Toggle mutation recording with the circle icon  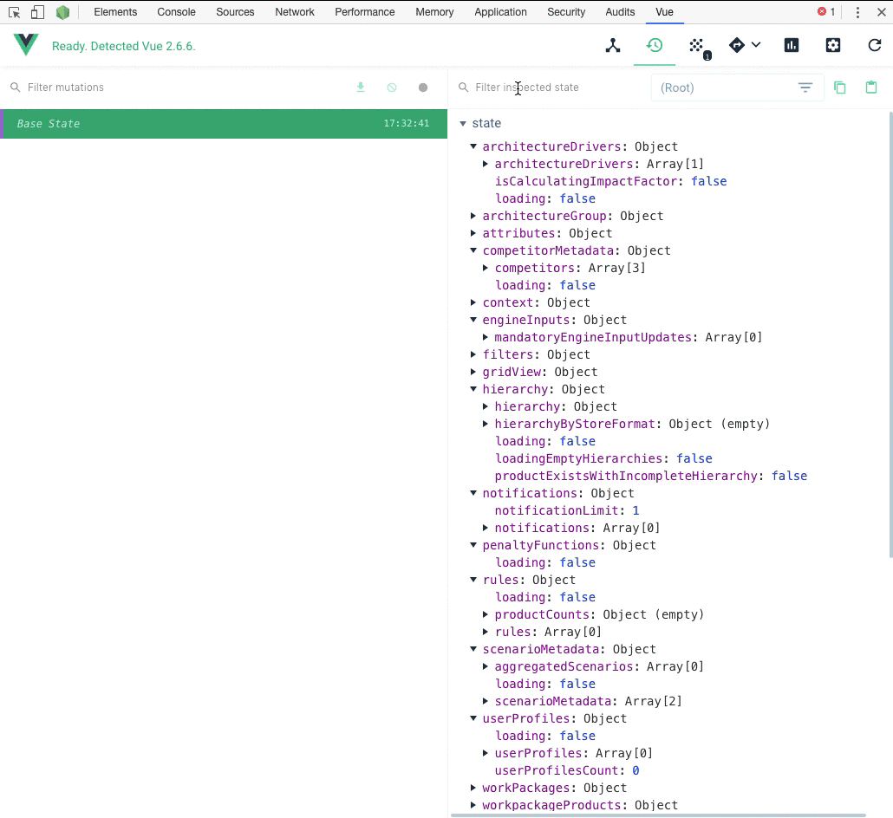(423, 88)
